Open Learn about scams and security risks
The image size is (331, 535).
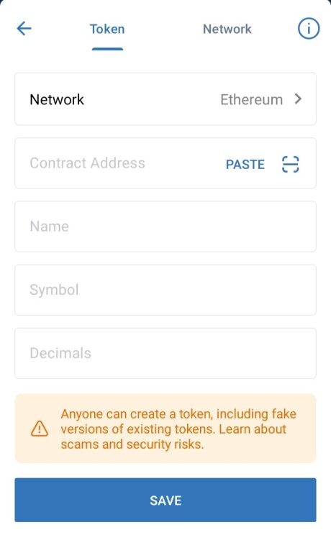(173, 436)
